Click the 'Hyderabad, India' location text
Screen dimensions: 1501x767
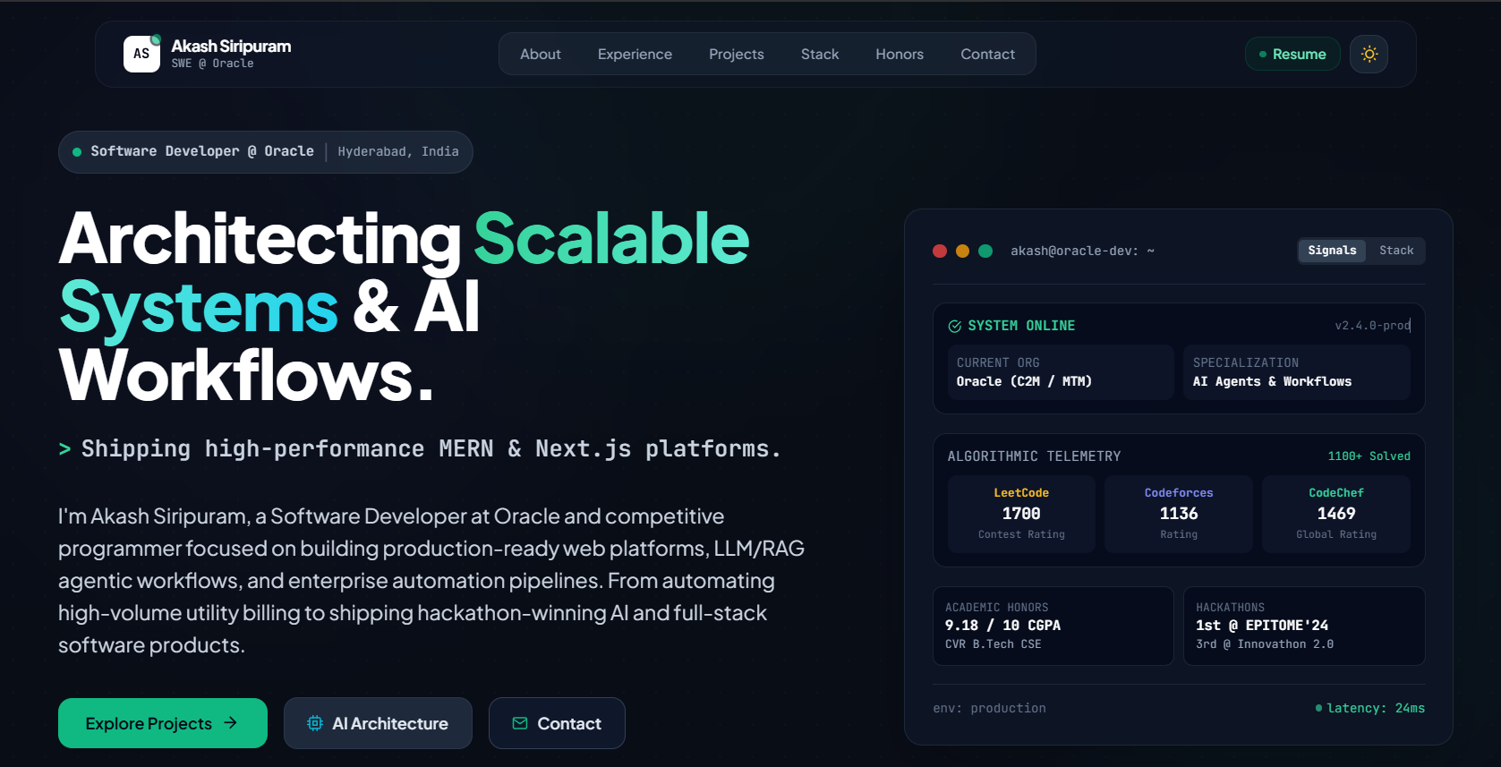pos(398,152)
